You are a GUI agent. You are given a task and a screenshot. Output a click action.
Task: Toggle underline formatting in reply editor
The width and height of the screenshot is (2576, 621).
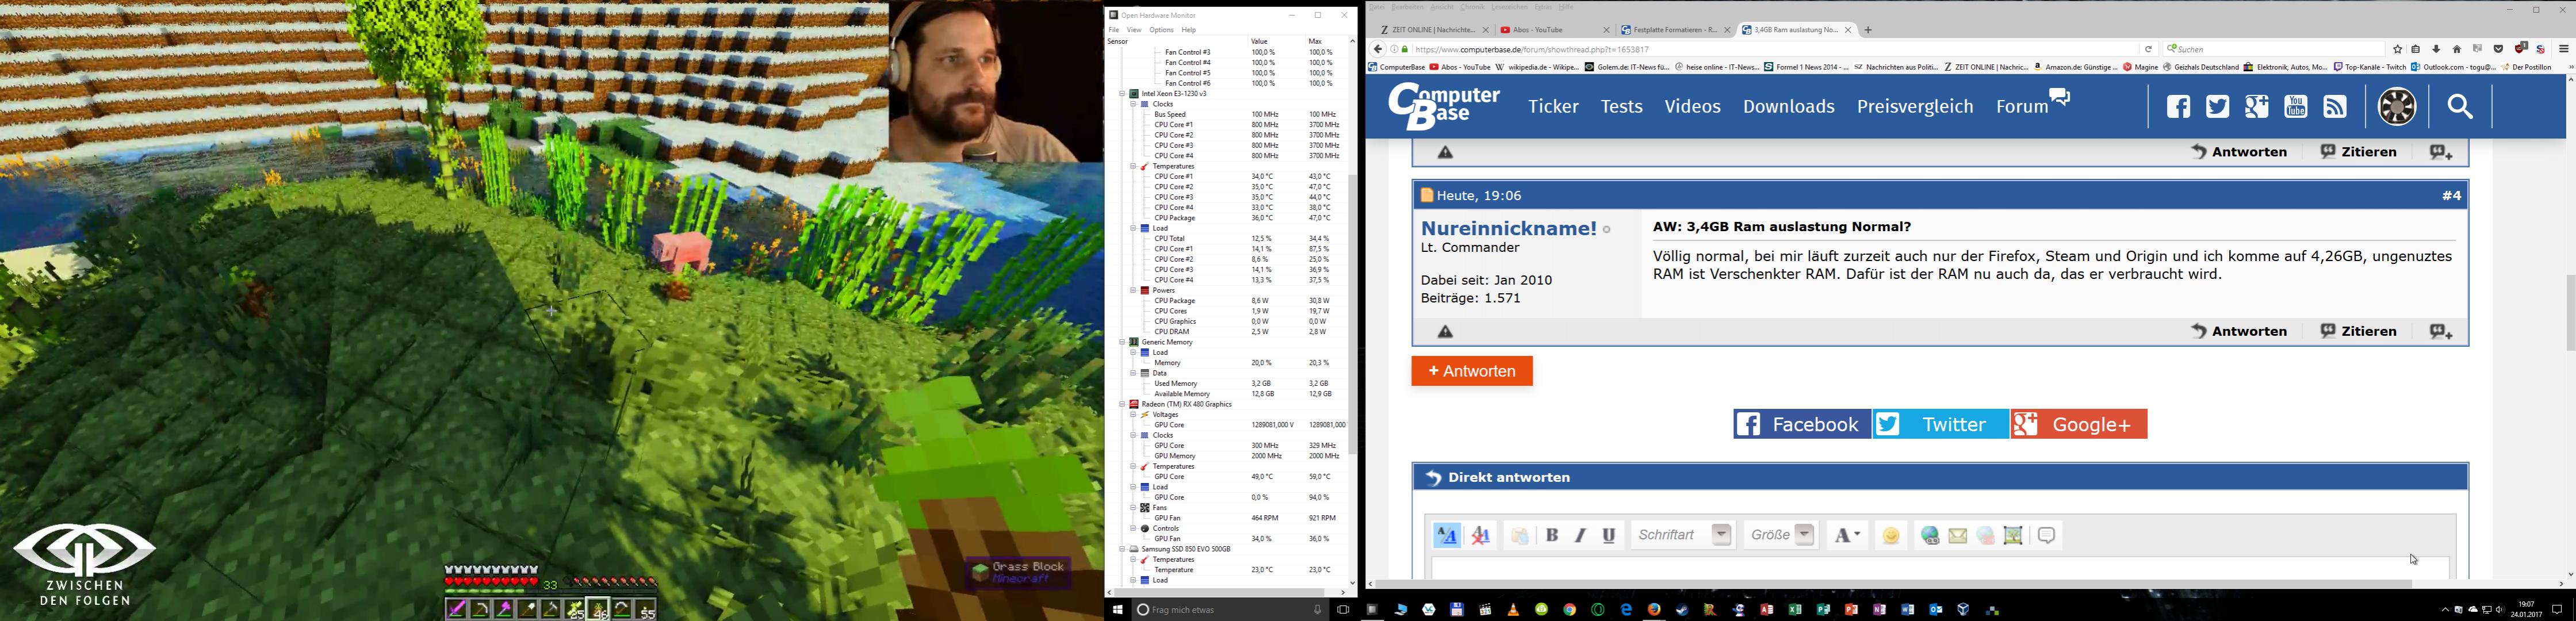1609,536
